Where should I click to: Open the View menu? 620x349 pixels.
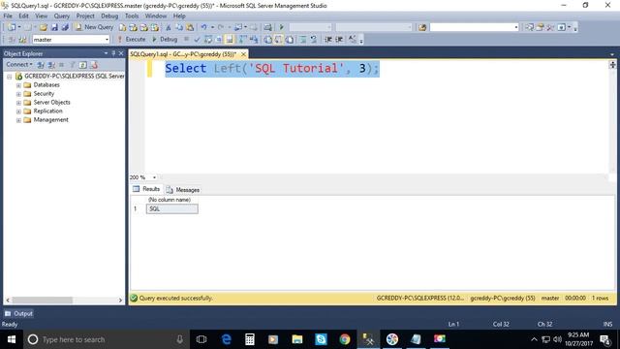41,16
